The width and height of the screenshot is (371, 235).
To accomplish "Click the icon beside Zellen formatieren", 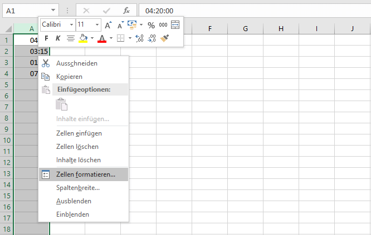I will [46, 174].
